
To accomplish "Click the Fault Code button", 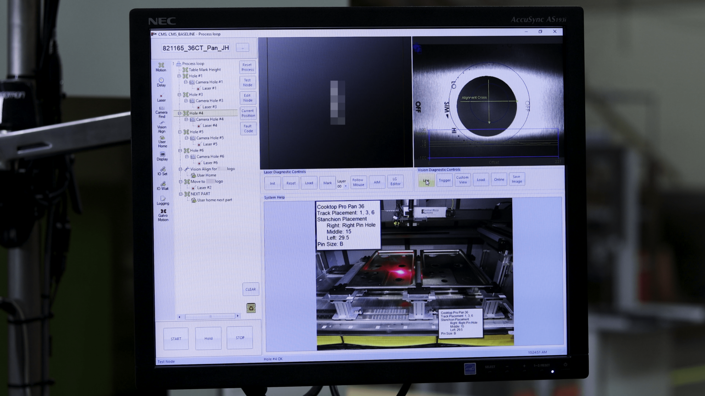I will (x=248, y=129).
